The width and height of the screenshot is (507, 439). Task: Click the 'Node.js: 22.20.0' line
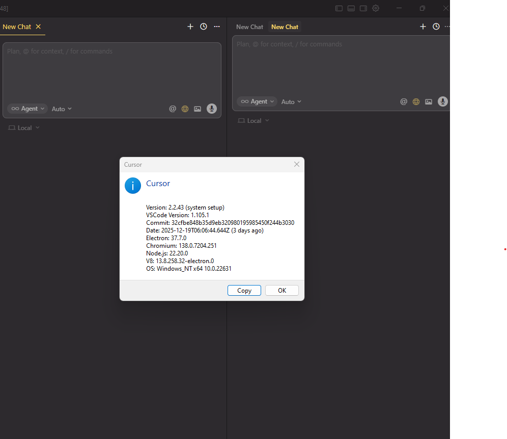point(167,253)
